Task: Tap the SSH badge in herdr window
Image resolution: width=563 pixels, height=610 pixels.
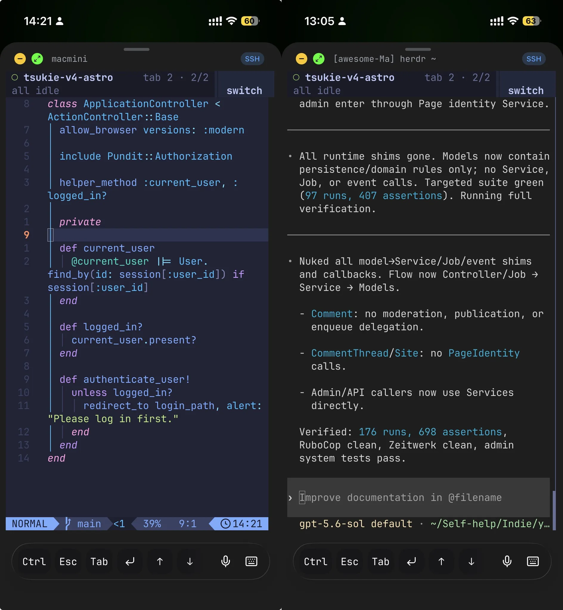Action: (x=534, y=59)
